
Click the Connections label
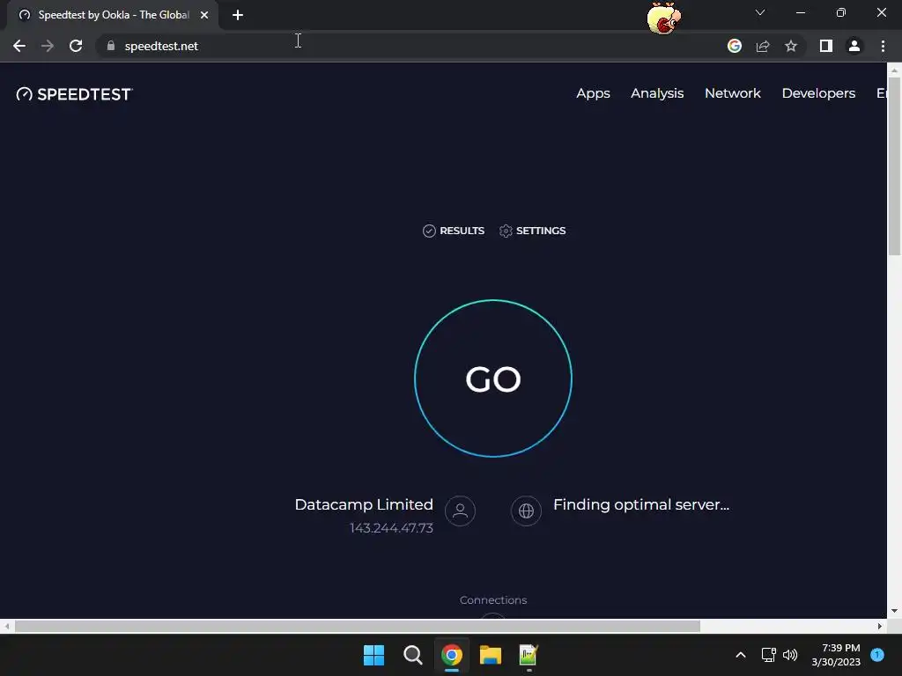[493, 599]
